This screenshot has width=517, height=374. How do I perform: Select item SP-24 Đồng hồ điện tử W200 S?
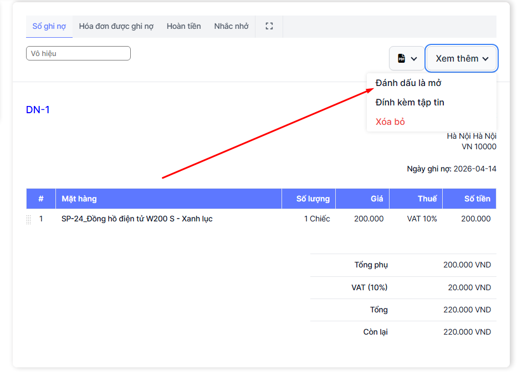[x=137, y=219]
